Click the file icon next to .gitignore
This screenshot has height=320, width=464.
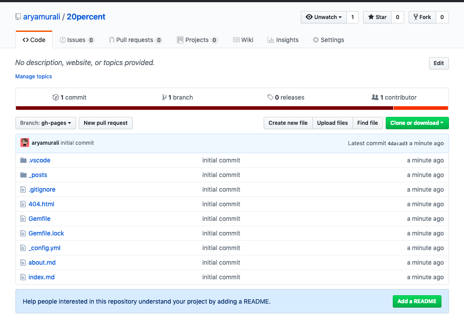23,189
